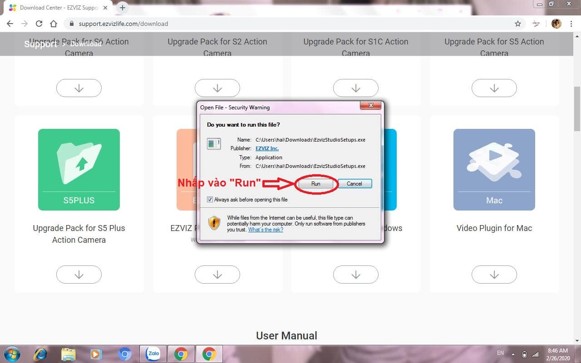Click the blue Mac video plugin thumbnail
The image size is (581, 363).
point(494,170)
